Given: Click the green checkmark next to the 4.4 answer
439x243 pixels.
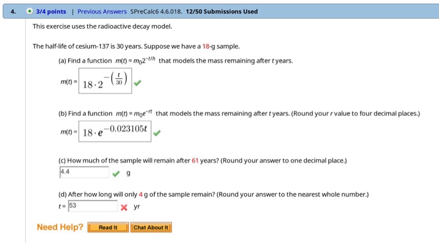Looking at the screenshot, I should (x=116, y=173).
